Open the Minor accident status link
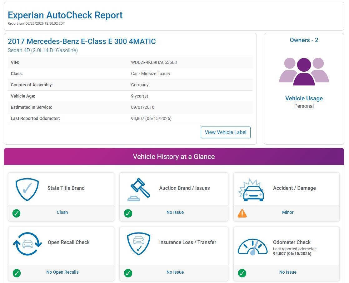This screenshot has width=349, height=283. tap(287, 212)
